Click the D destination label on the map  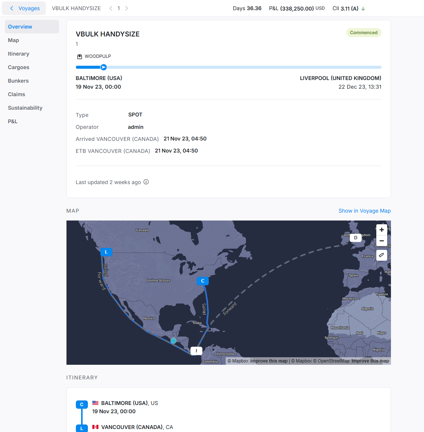click(355, 237)
